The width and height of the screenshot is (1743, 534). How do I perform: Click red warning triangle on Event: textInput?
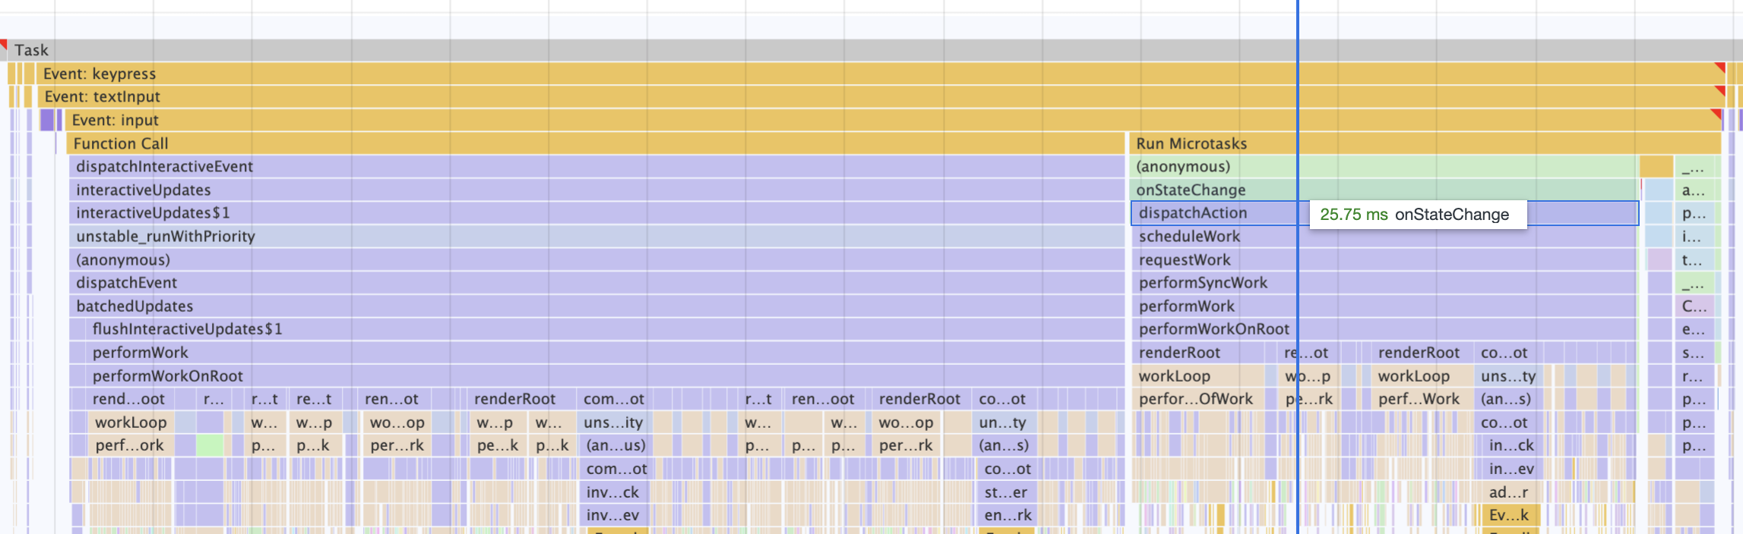[x=1722, y=90]
